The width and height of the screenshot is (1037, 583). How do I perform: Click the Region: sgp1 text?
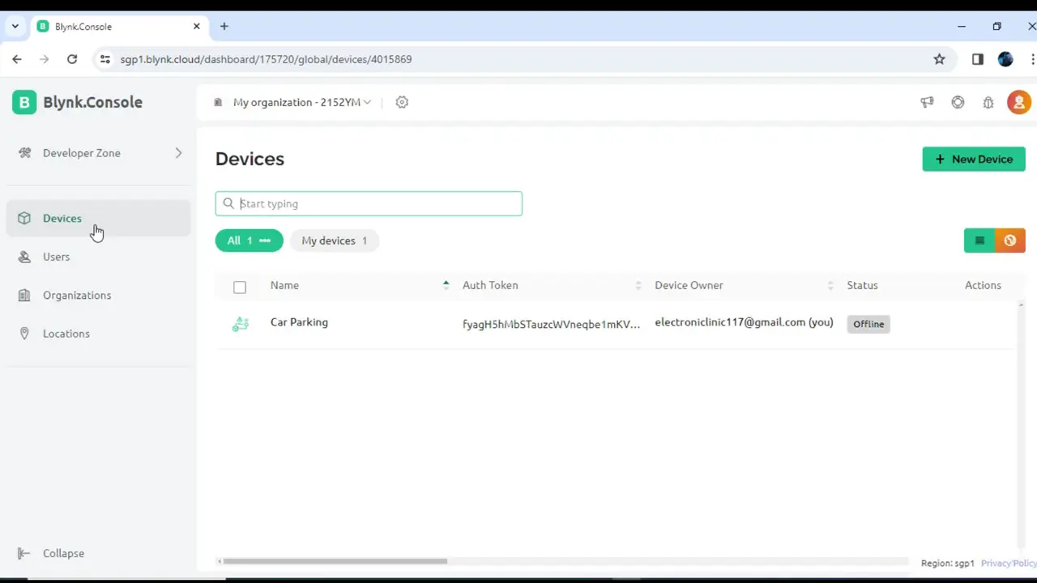tap(947, 563)
